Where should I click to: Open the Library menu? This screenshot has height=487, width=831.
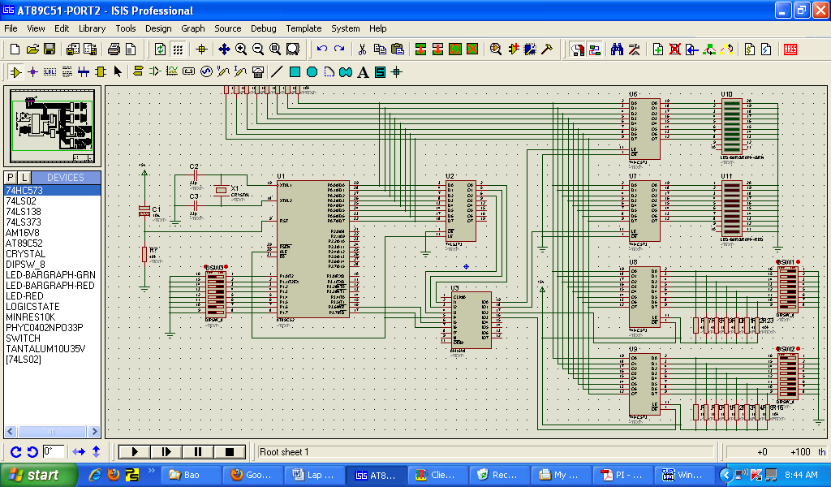[x=93, y=28]
